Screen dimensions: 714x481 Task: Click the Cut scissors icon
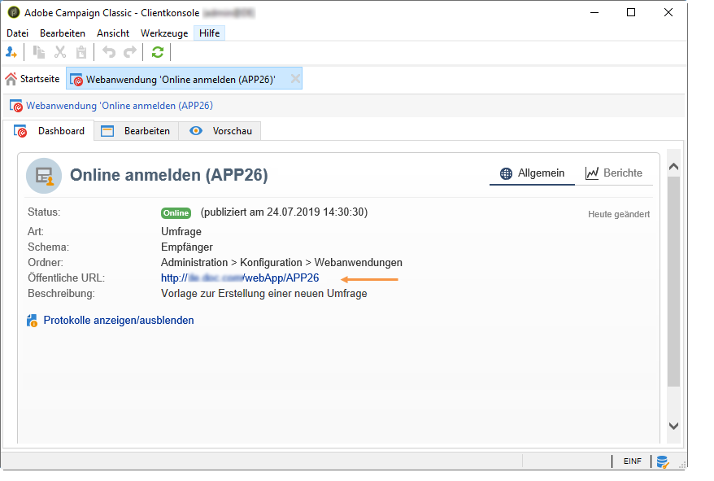point(60,52)
